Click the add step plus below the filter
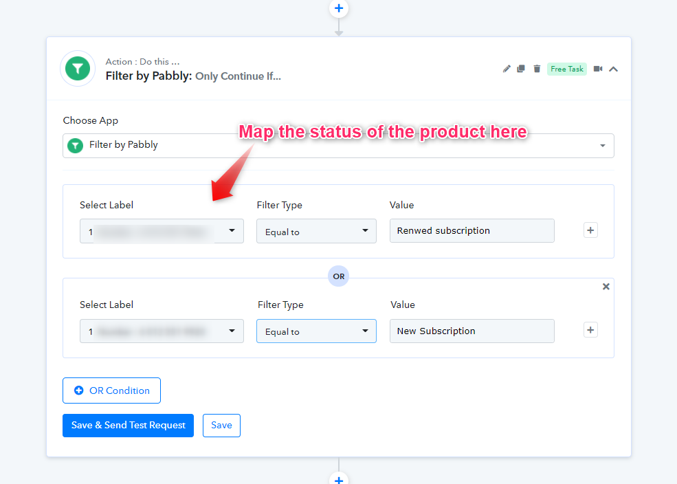The width and height of the screenshot is (677, 484). point(339,479)
